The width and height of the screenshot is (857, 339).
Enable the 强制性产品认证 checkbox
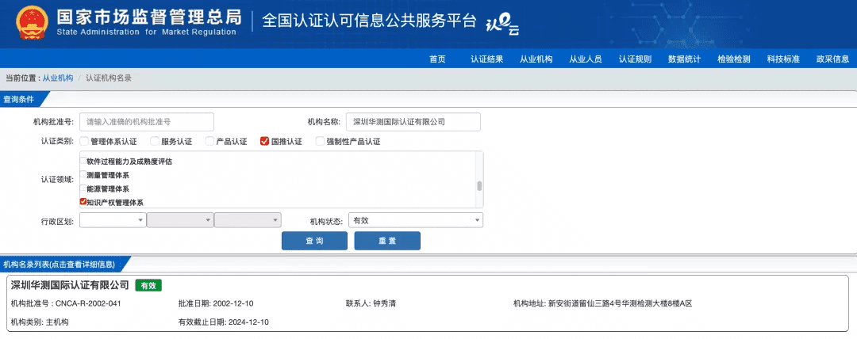[x=320, y=142]
